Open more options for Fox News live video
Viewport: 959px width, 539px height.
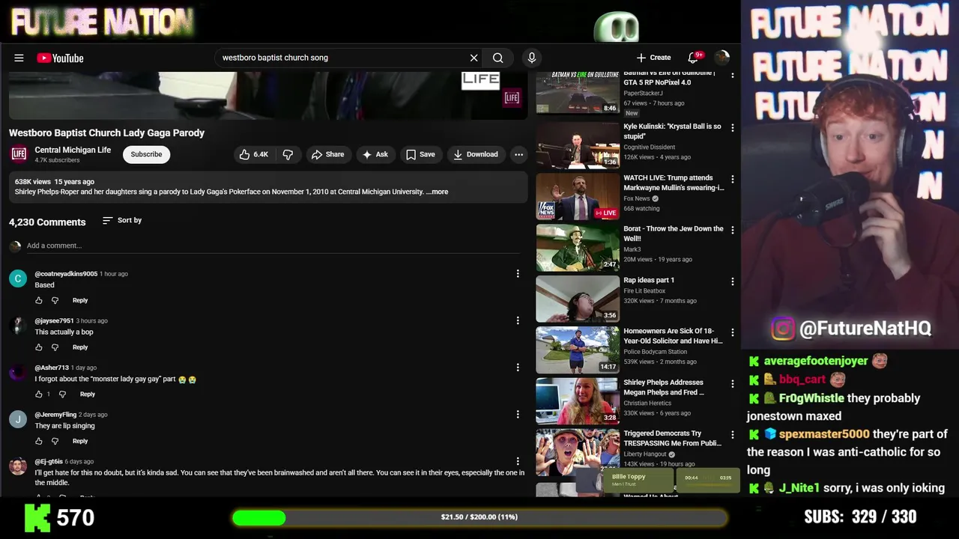[732, 180]
